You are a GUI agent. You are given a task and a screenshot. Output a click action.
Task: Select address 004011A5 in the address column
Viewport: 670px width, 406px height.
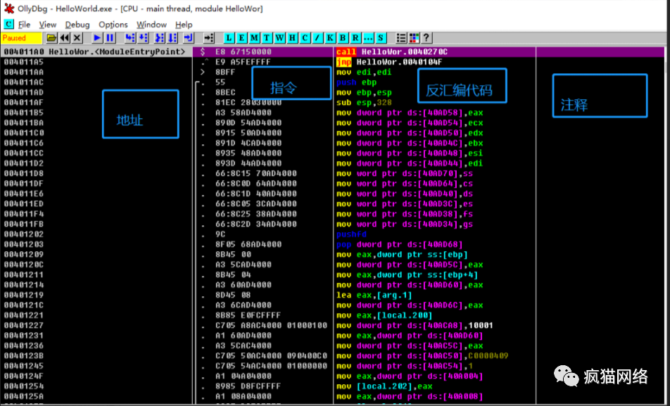point(23,62)
